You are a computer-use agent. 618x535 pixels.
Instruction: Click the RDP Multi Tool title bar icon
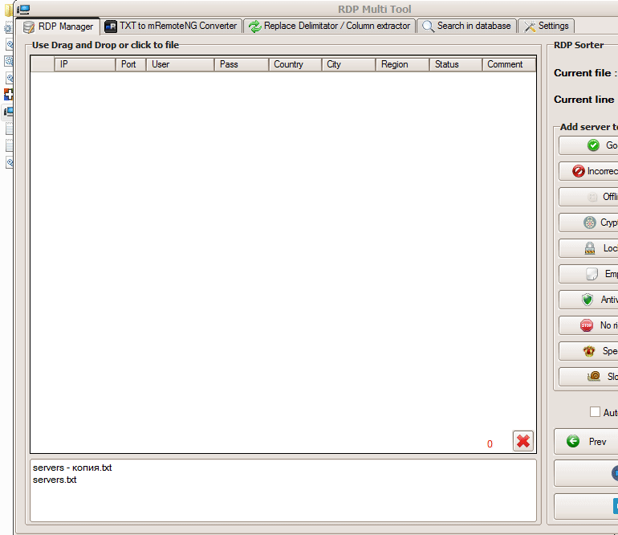pos(23,9)
